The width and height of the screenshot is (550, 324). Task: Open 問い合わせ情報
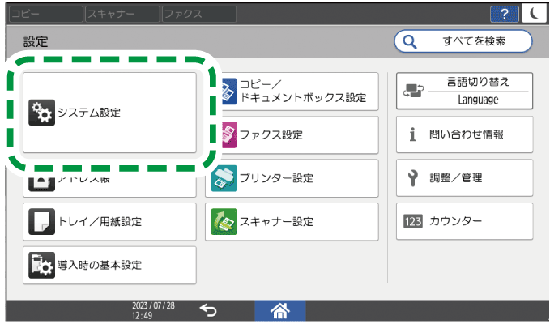click(x=464, y=134)
